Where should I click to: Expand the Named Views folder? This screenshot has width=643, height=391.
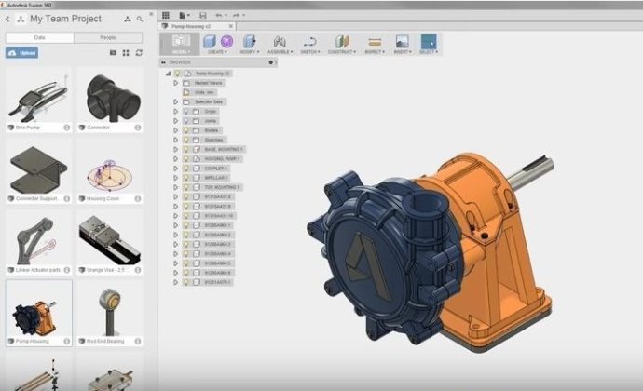click(176, 83)
